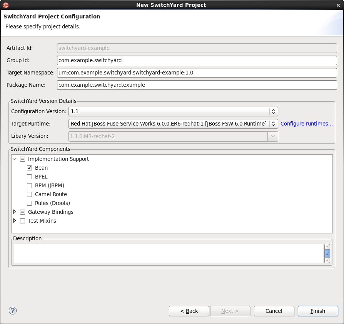This screenshot has width=344, height=324.
Task: Expand the Test Mixins tree node
Action: coord(15,221)
